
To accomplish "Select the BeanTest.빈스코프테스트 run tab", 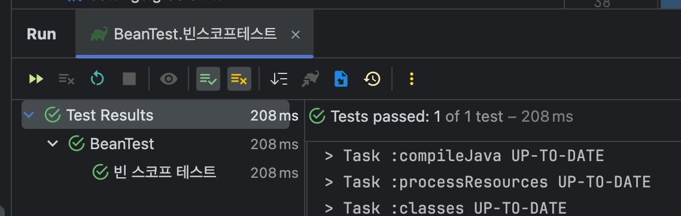I will [x=194, y=34].
